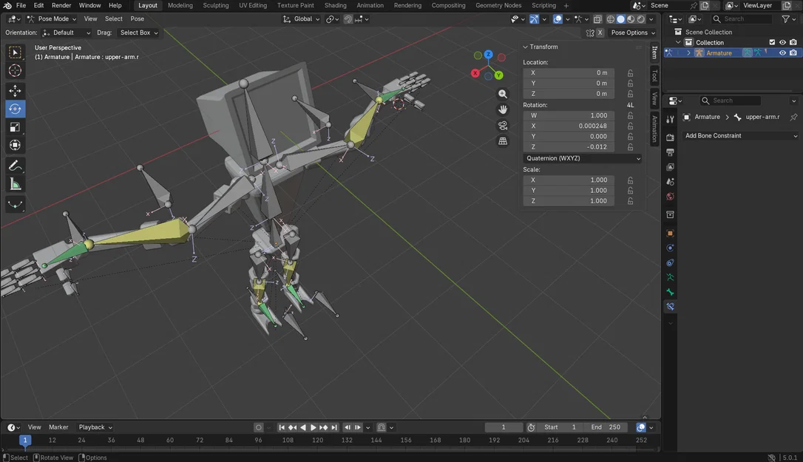803x462 pixels.
Task: Open the Bone Constraints properties tab
Action: pos(671,306)
